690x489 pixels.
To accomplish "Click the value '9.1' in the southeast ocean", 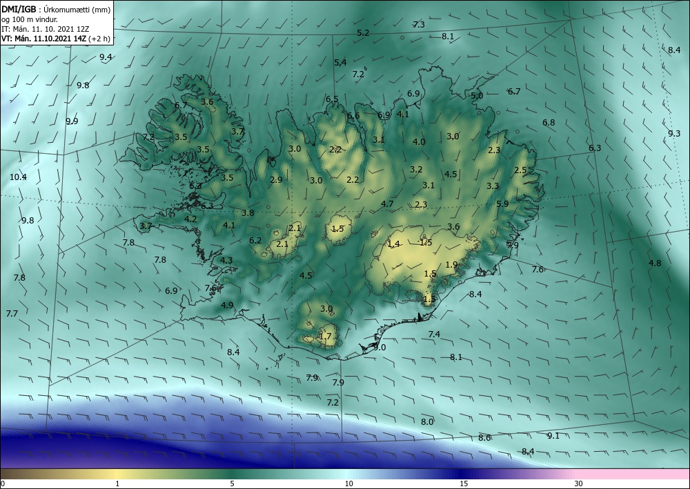I will [553, 435].
